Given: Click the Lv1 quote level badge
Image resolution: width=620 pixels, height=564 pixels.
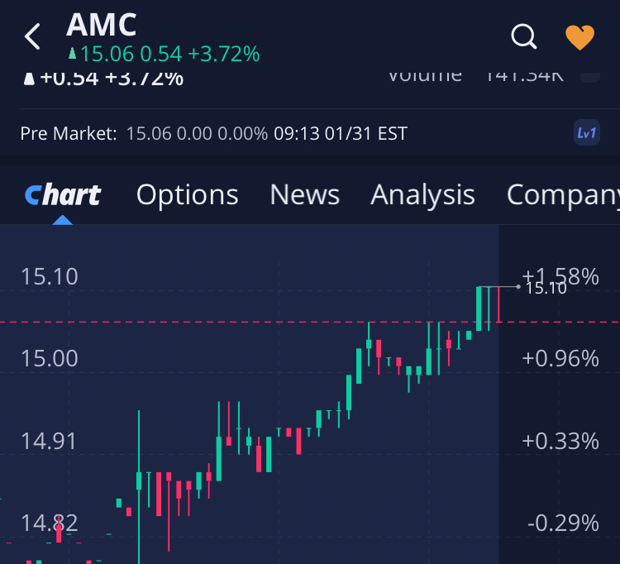Looking at the screenshot, I should pyautogui.click(x=586, y=133).
